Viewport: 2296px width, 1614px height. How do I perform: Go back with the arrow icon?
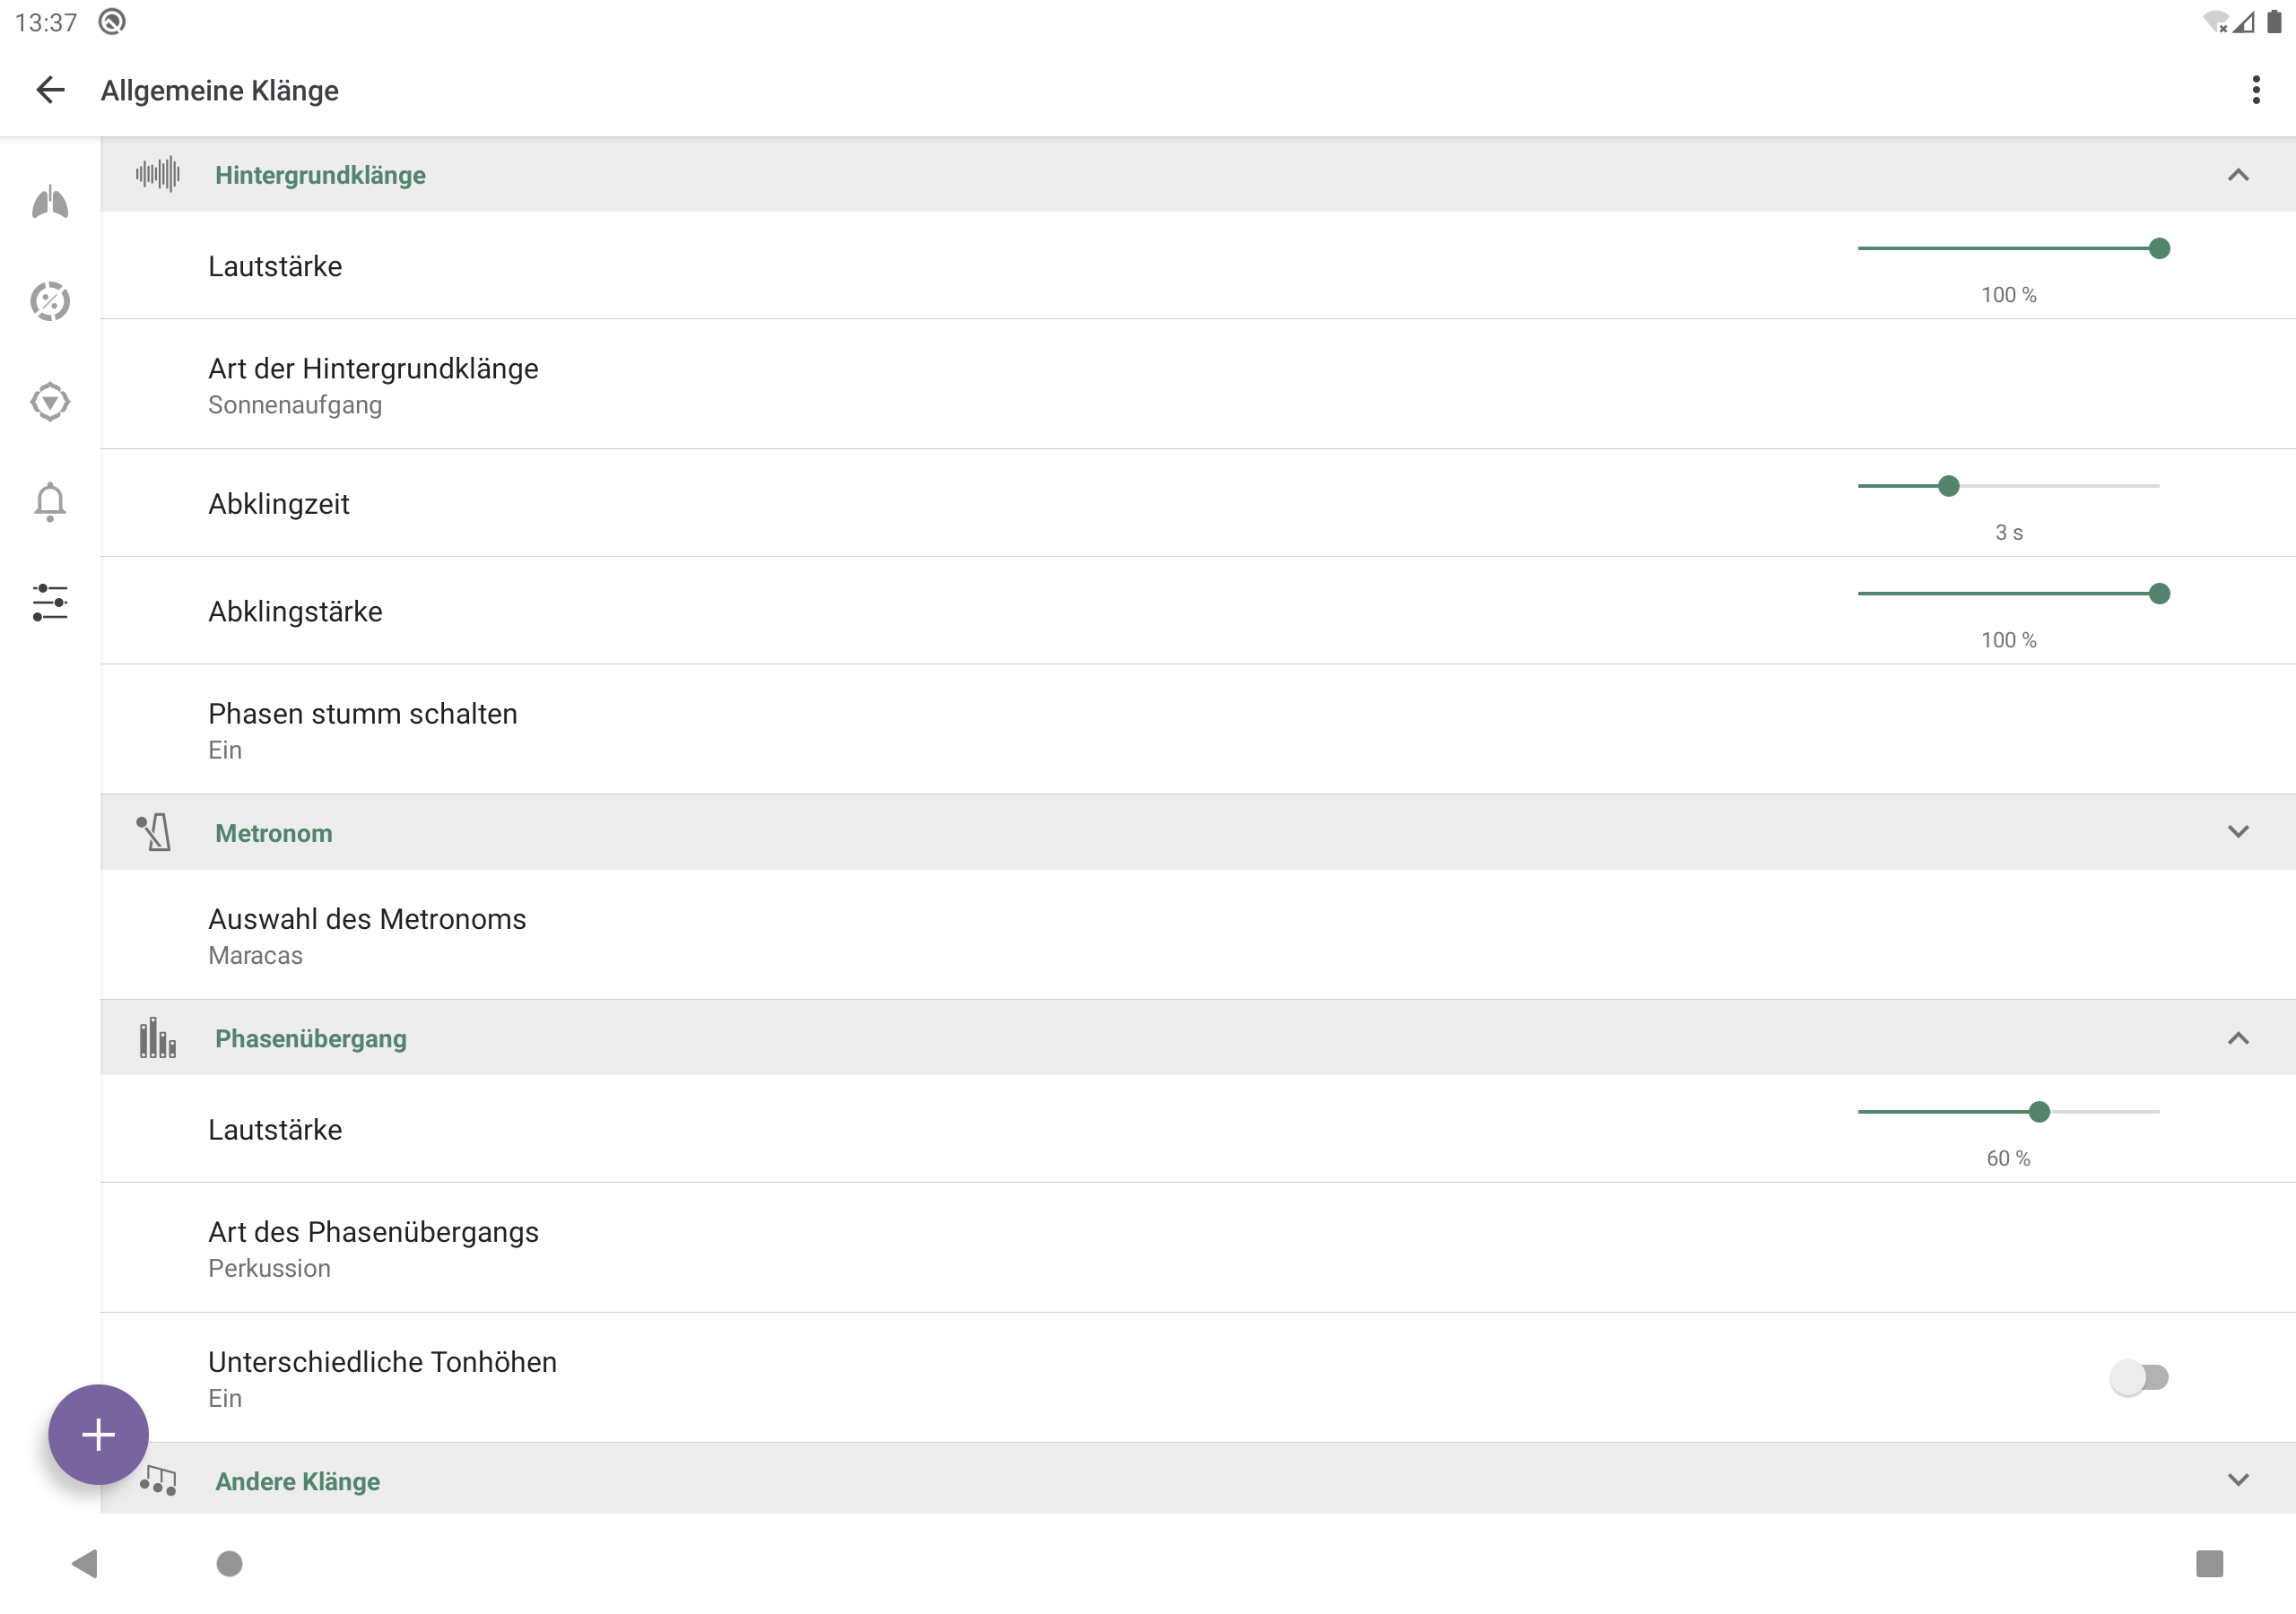[x=50, y=90]
